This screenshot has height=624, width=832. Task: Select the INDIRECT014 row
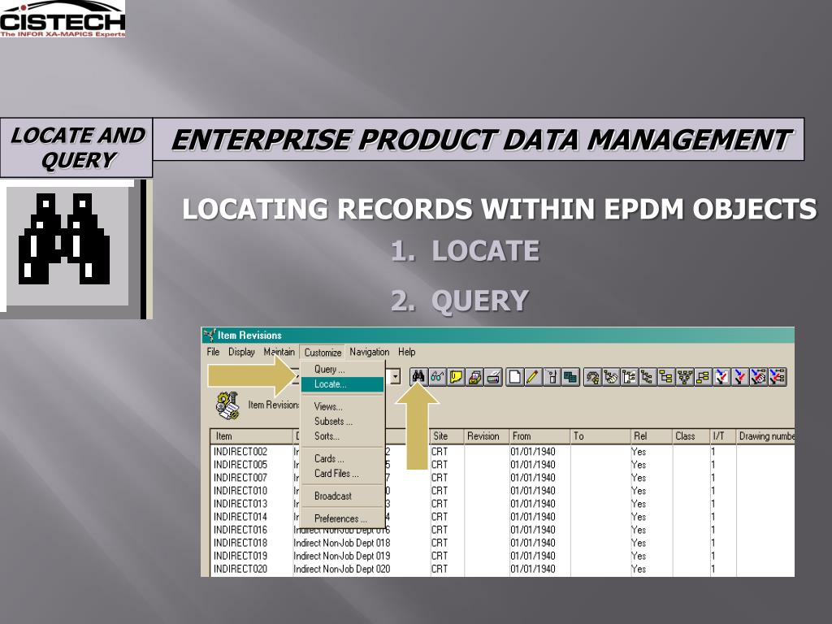click(502, 517)
